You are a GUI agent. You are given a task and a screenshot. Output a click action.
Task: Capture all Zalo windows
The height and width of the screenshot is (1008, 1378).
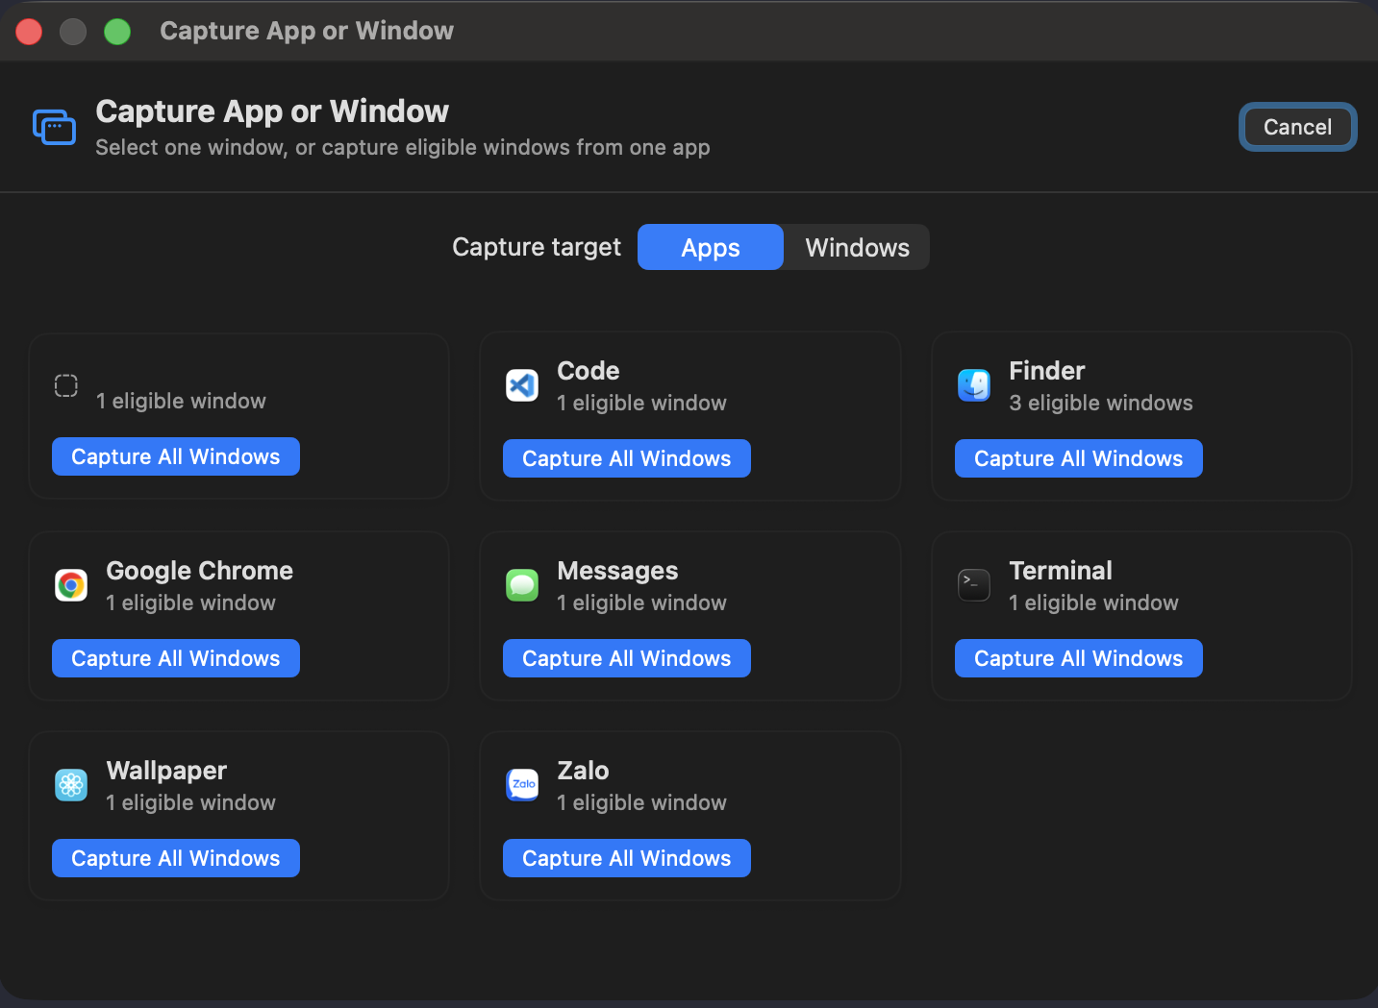[627, 858]
